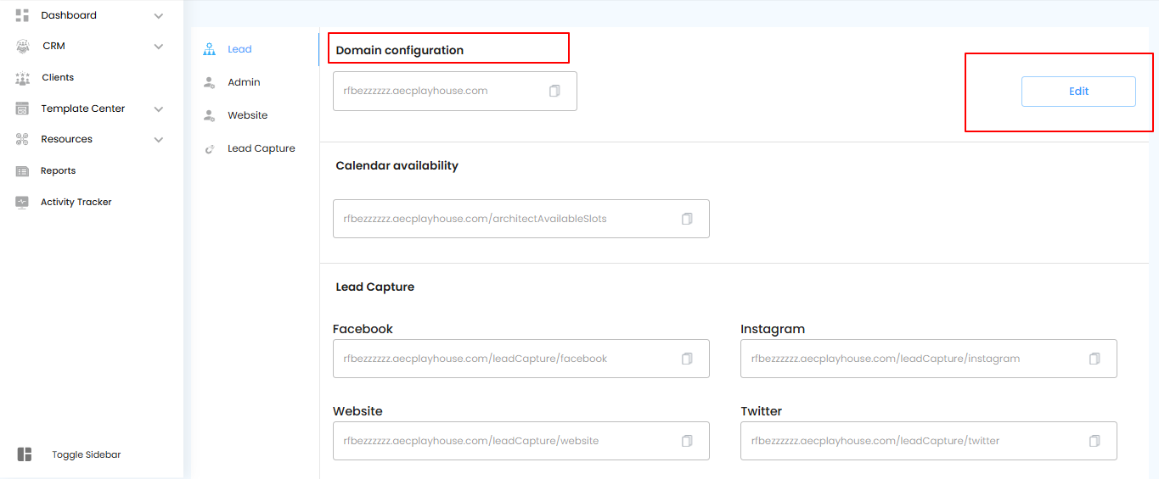Copy the calendar availability link

687,219
